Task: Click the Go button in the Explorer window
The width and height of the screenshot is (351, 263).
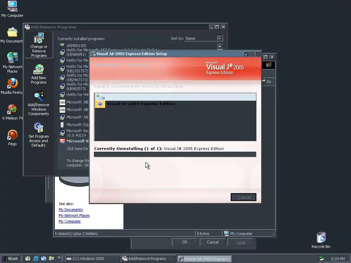Action: coord(267,82)
